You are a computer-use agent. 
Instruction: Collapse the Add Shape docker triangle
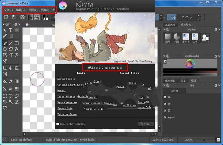pos(164,29)
